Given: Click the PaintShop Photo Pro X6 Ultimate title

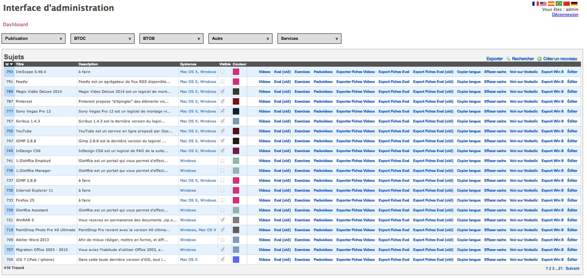Looking at the screenshot, I should pos(45,230).
